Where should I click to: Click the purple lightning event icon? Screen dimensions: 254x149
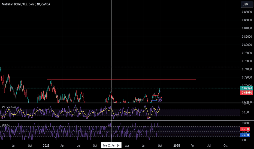tap(160, 99)
